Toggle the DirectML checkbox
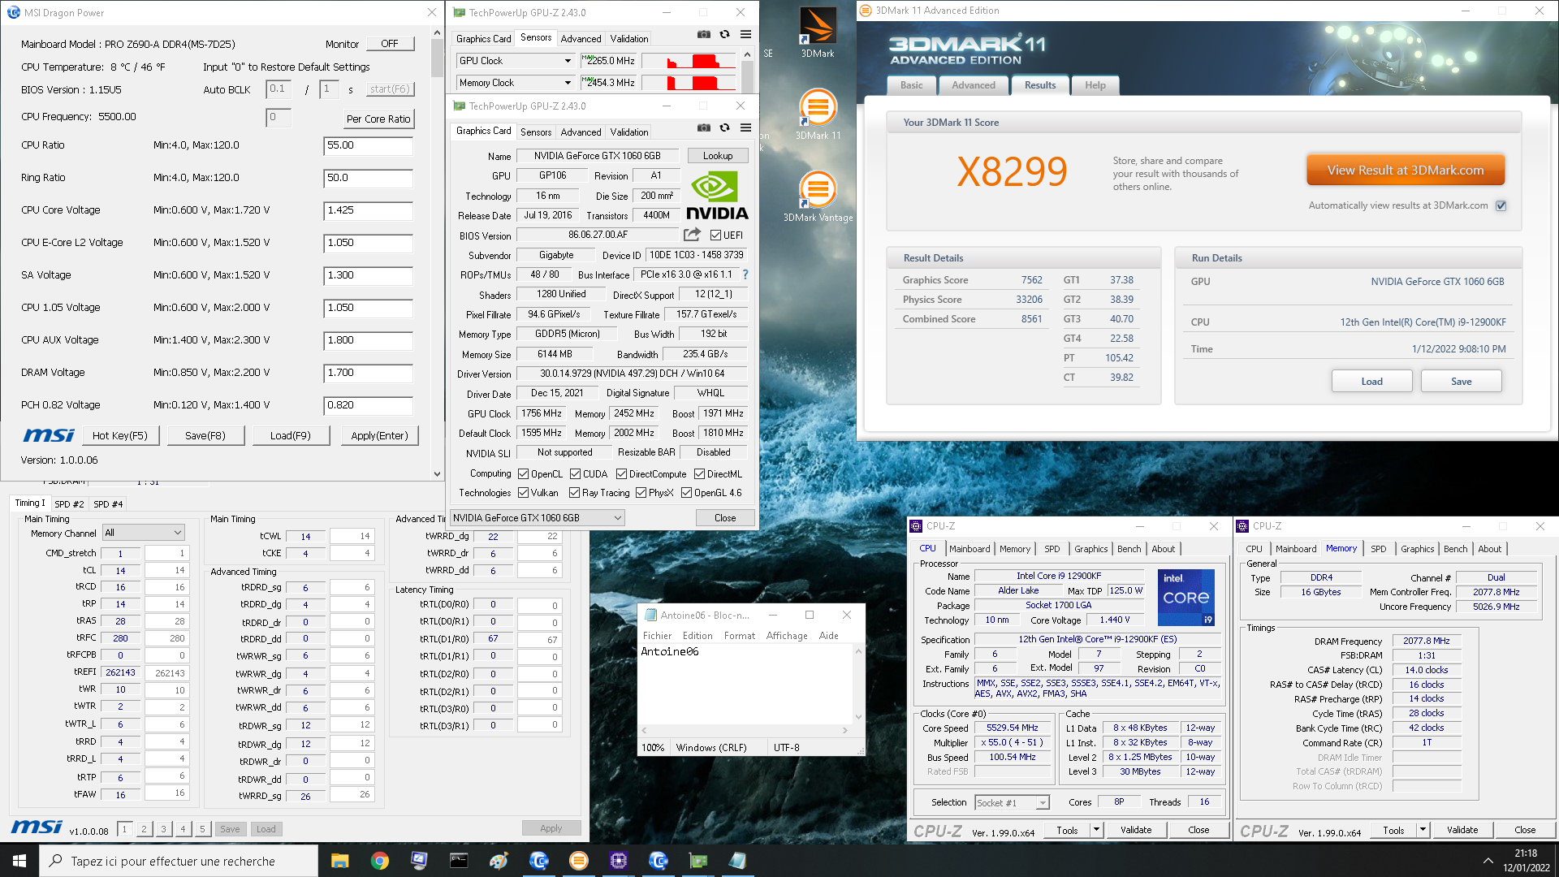This screenshot has width=1559, height=877. pyautogui.click(x=699, y=474)
